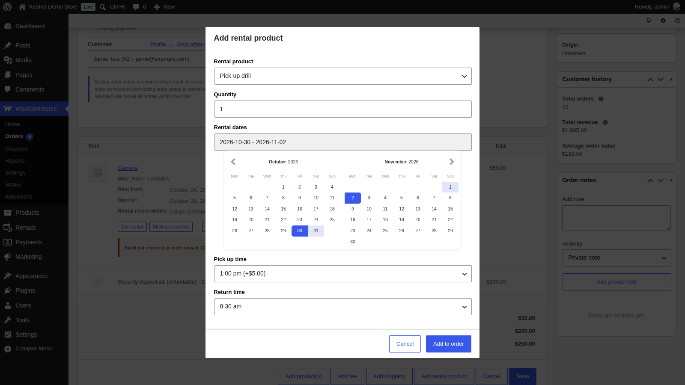Move Order notes panel down
Image resolution: width=685 pixels, height=385 pixels.
pyautogui.click(x=661, y=181)
